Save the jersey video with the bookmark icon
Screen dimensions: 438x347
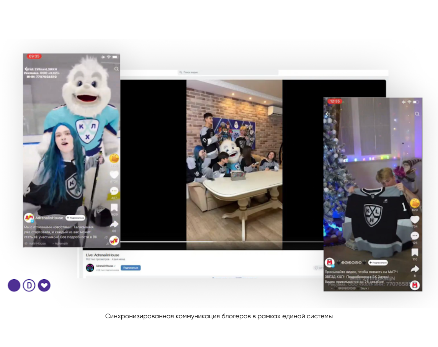point(415,252)
